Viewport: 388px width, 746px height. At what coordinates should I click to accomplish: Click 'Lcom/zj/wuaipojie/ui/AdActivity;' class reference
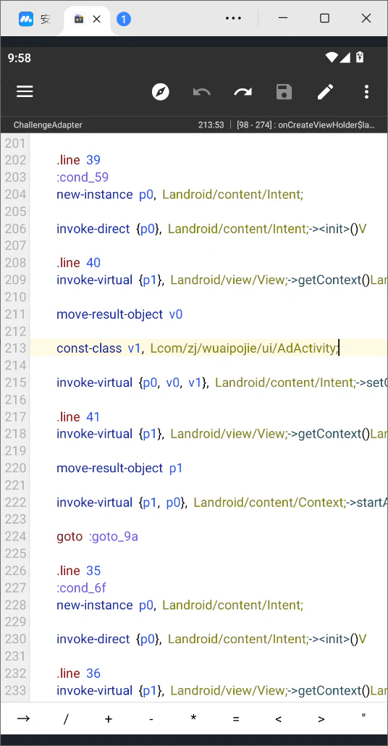pos(245,348)
